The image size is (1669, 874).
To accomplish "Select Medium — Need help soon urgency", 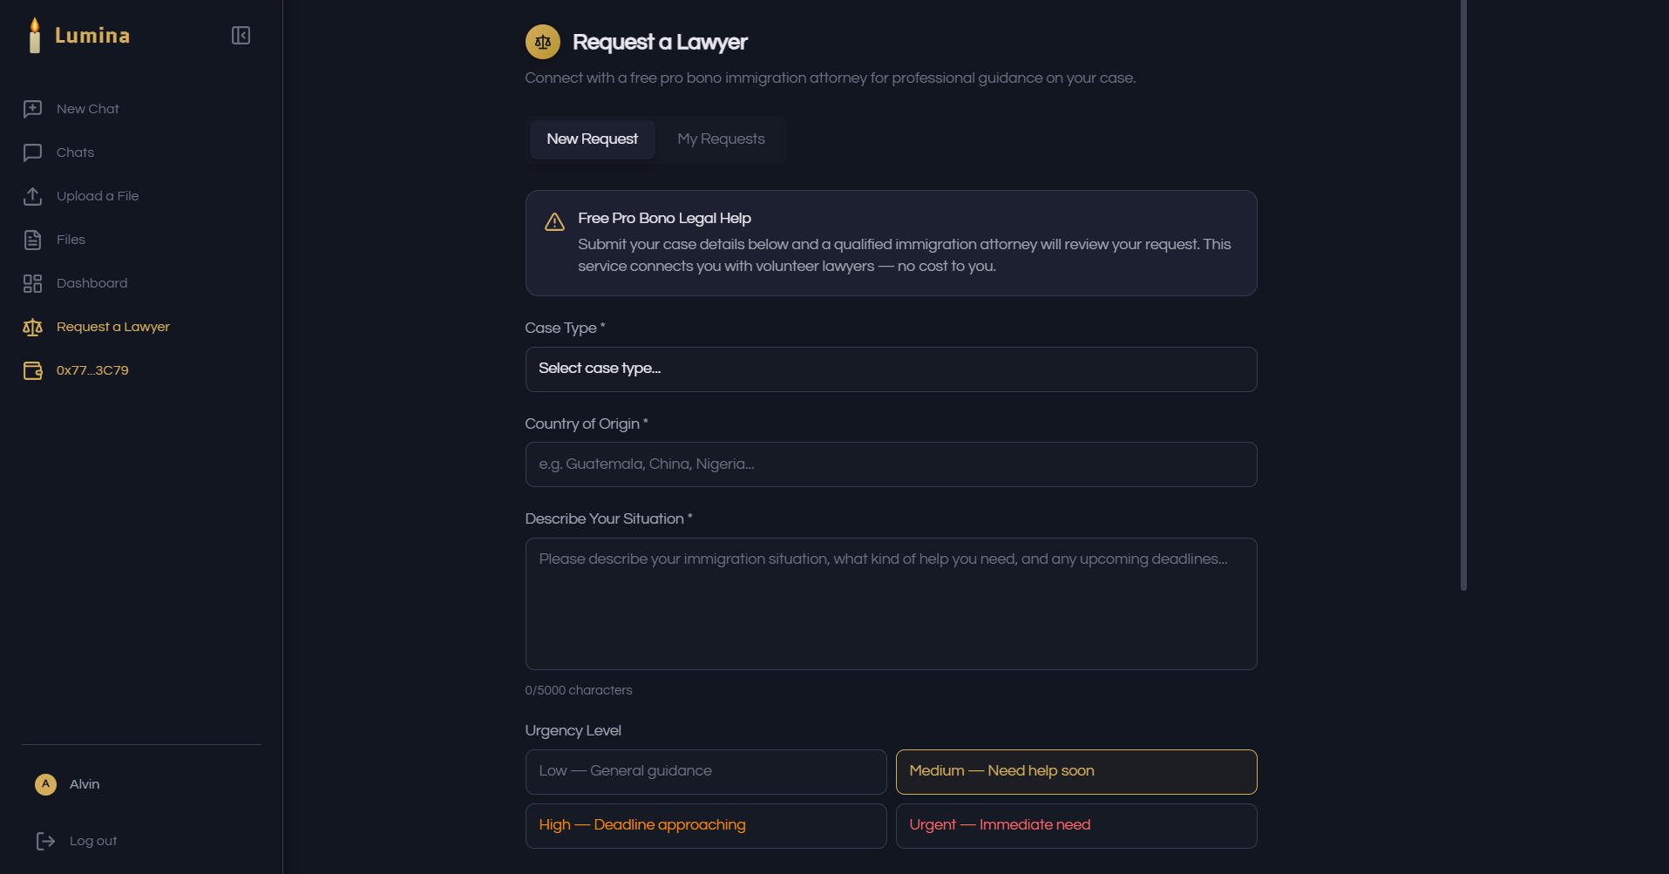I will click(x=1075, y=772).
